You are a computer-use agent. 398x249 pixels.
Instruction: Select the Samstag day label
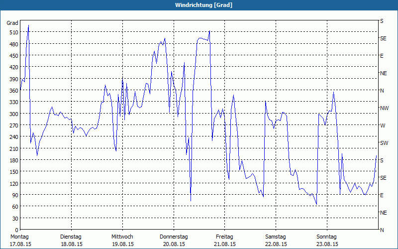click(276, 237)
